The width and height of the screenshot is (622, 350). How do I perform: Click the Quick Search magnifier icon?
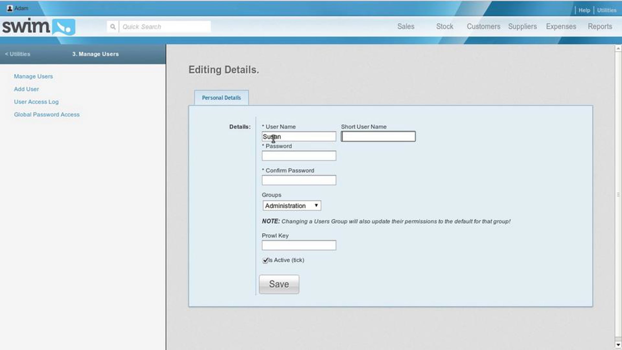tap(113, 27)
